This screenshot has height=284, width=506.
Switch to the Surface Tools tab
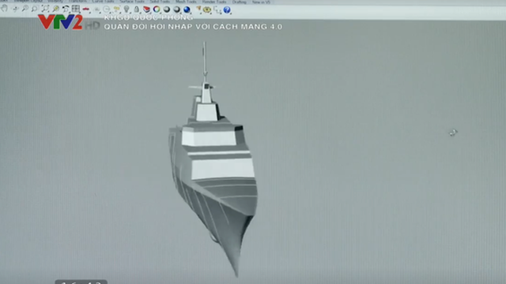pyautogui.click(x=132, y=2)
